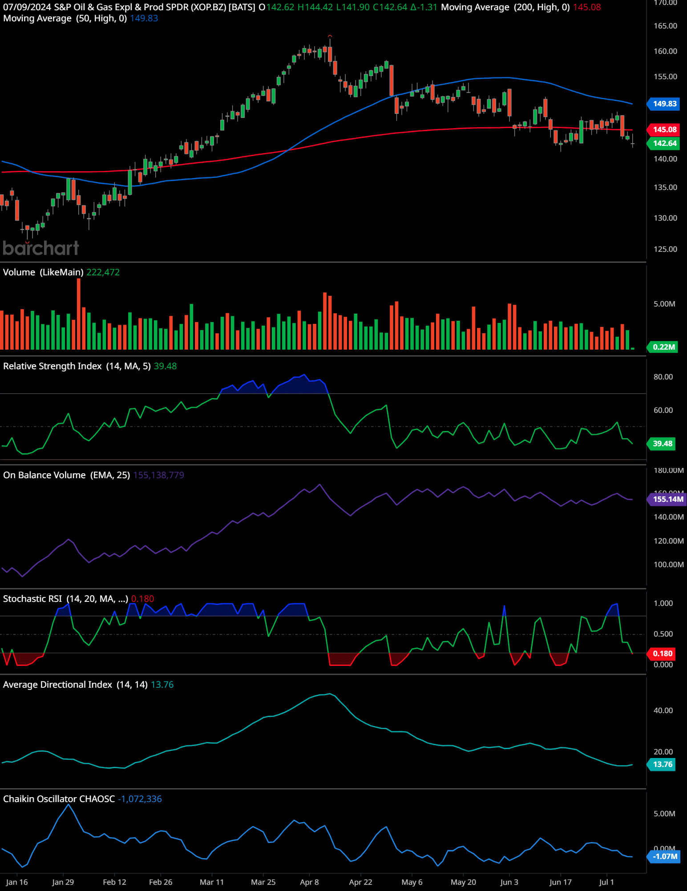Click the Mar 25 date on the time axis
The height and width of the screenshot is (891, 687).
263,882
